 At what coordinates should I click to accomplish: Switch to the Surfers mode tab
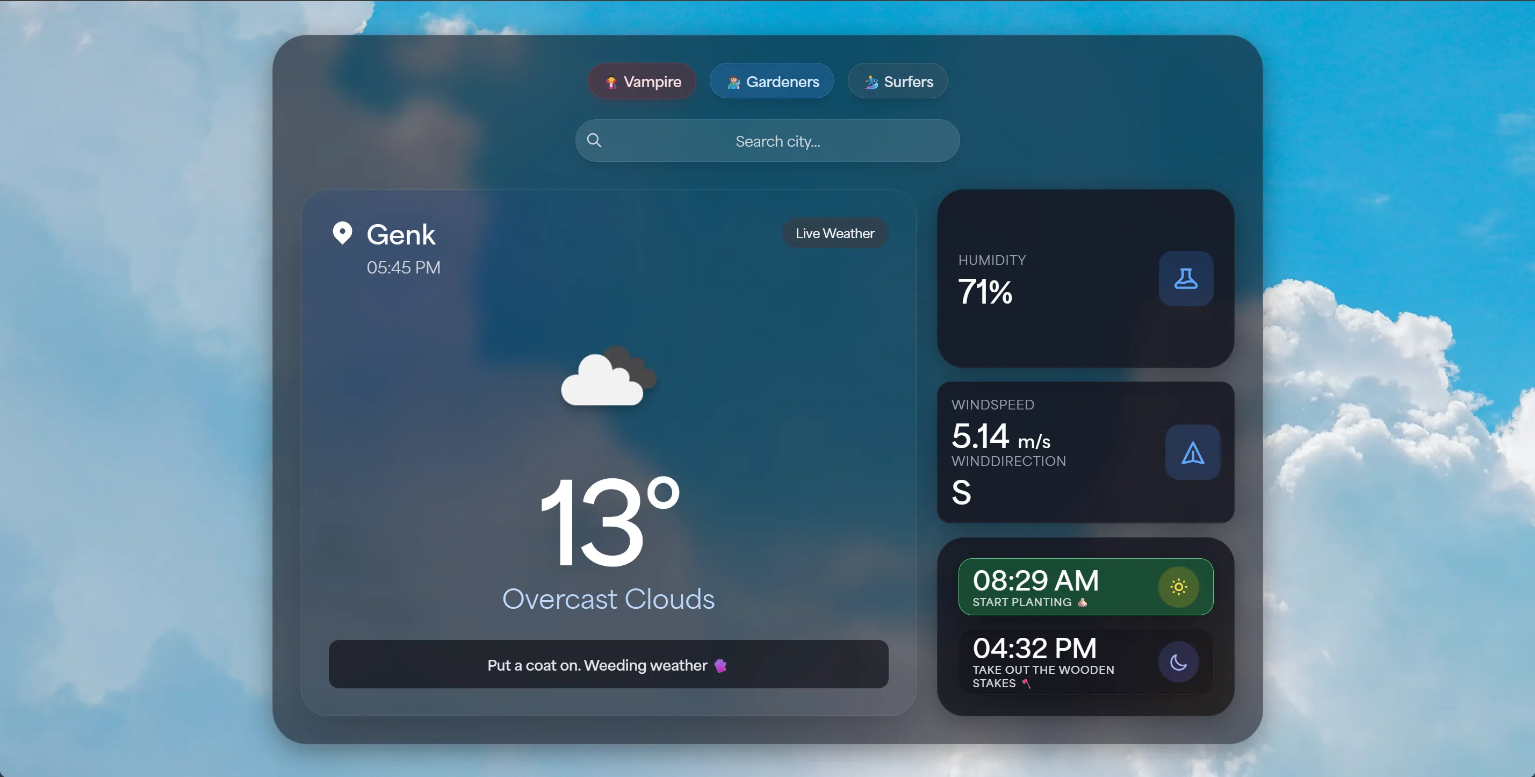point(897,81)
